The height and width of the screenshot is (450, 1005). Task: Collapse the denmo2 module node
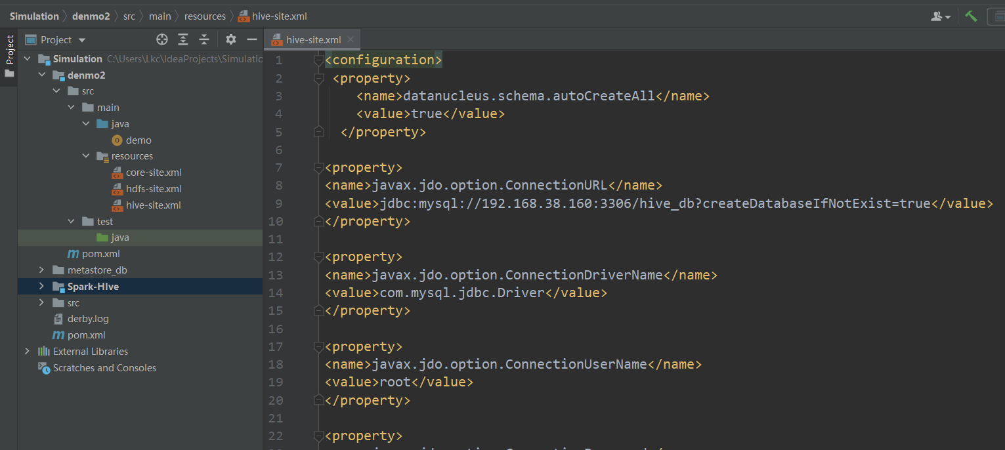tap(42, 75)
